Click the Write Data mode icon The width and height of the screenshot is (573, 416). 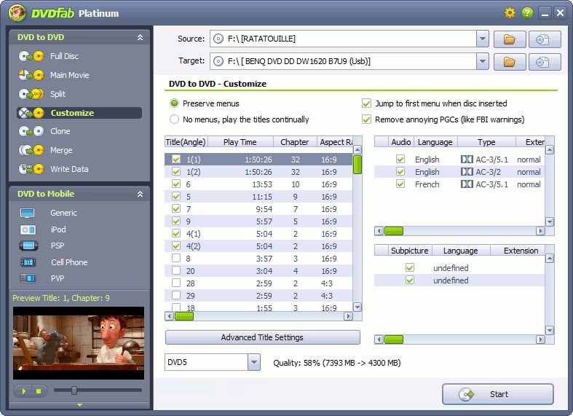[31, 169]
